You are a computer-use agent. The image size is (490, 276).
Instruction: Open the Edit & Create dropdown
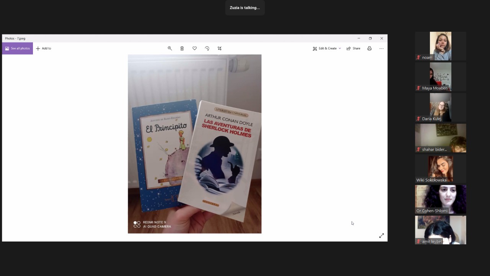[x=327, y=48]
